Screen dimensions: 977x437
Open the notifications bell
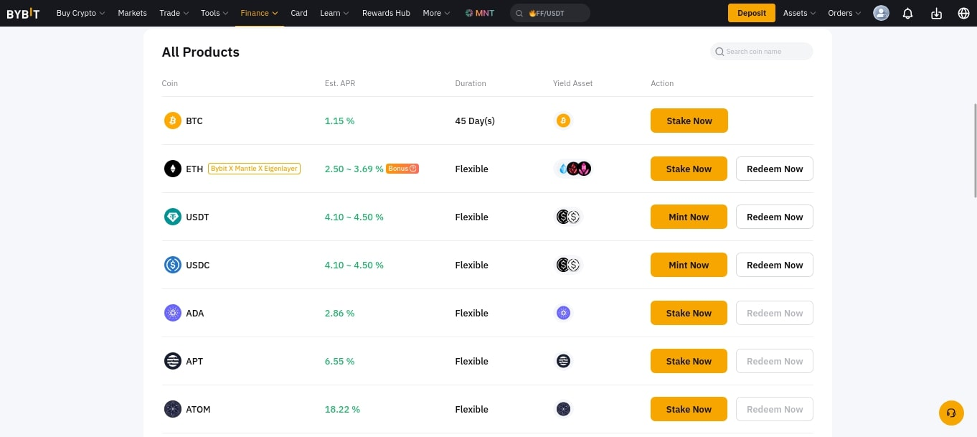tap(907, 13)
